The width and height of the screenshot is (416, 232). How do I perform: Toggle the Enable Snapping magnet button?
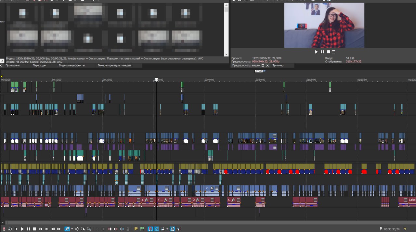[x=150, y=229]
